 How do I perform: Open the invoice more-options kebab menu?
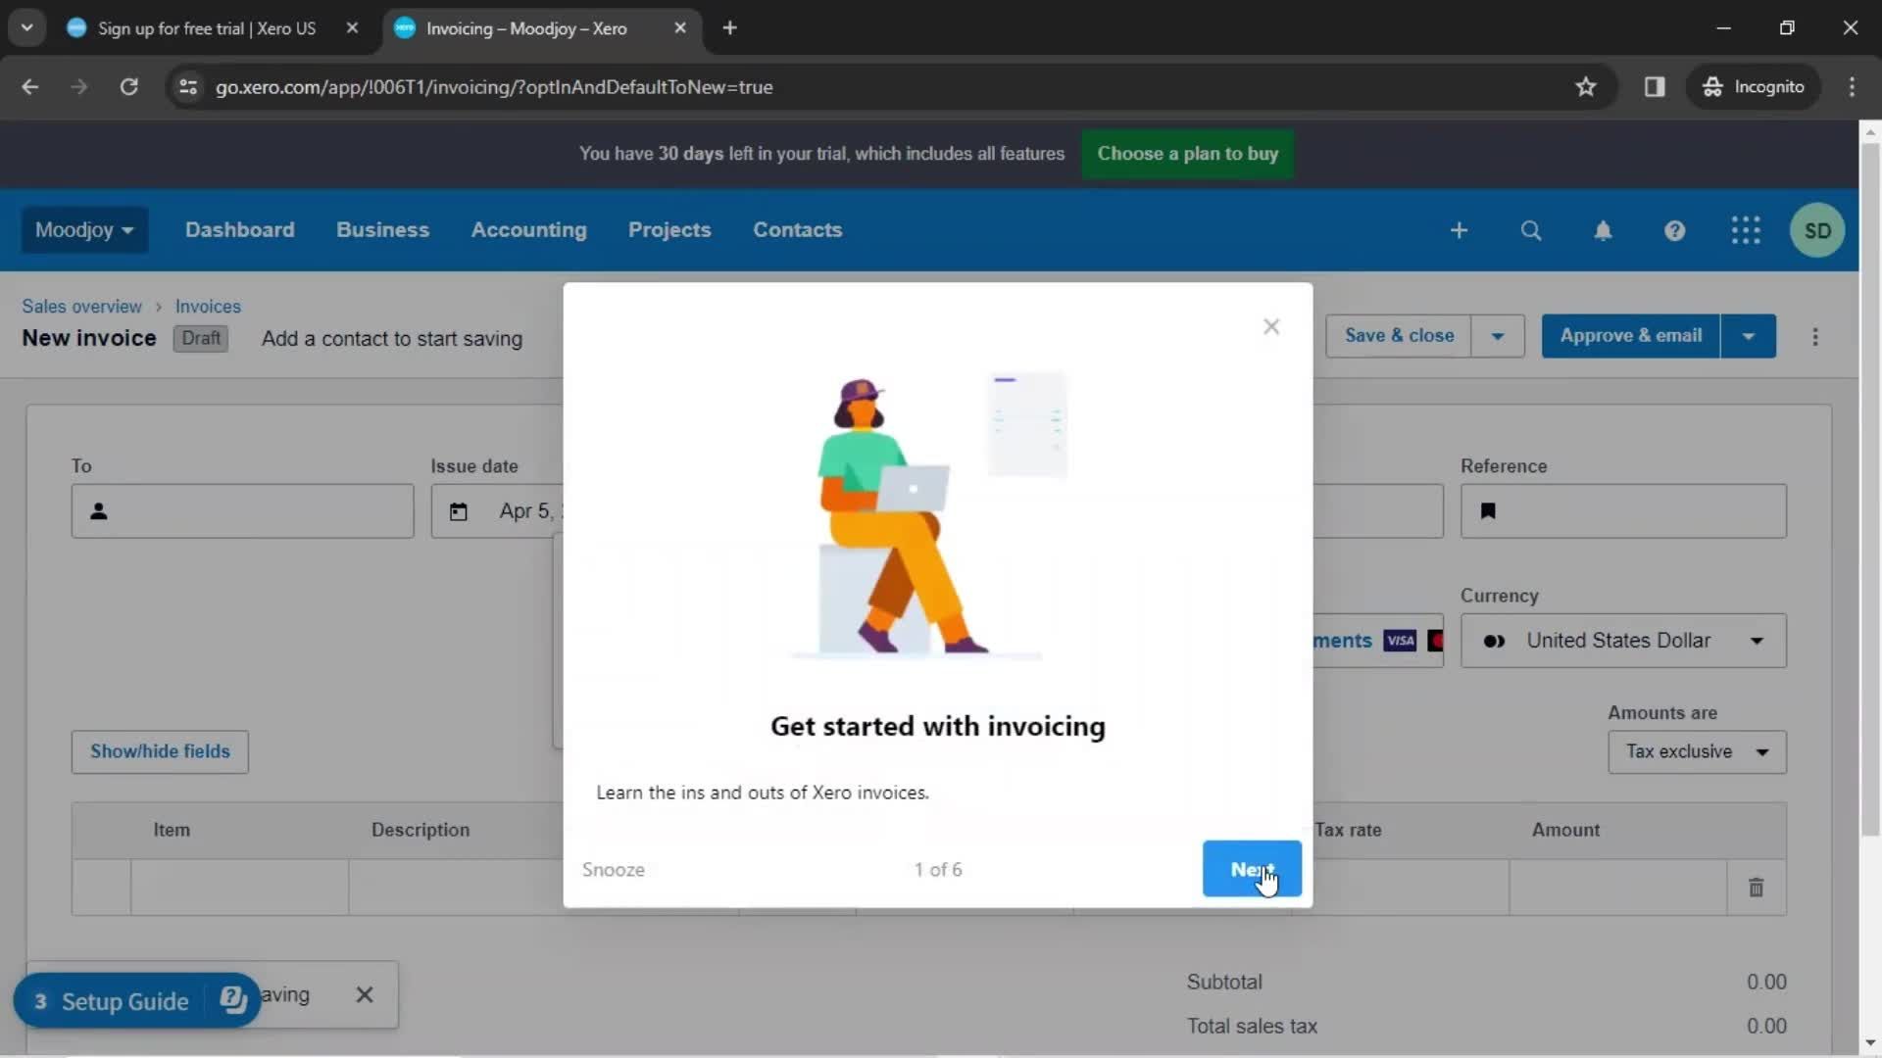(1815, 337)
